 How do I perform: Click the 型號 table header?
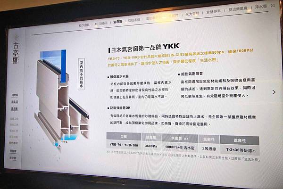pos(124,136)
